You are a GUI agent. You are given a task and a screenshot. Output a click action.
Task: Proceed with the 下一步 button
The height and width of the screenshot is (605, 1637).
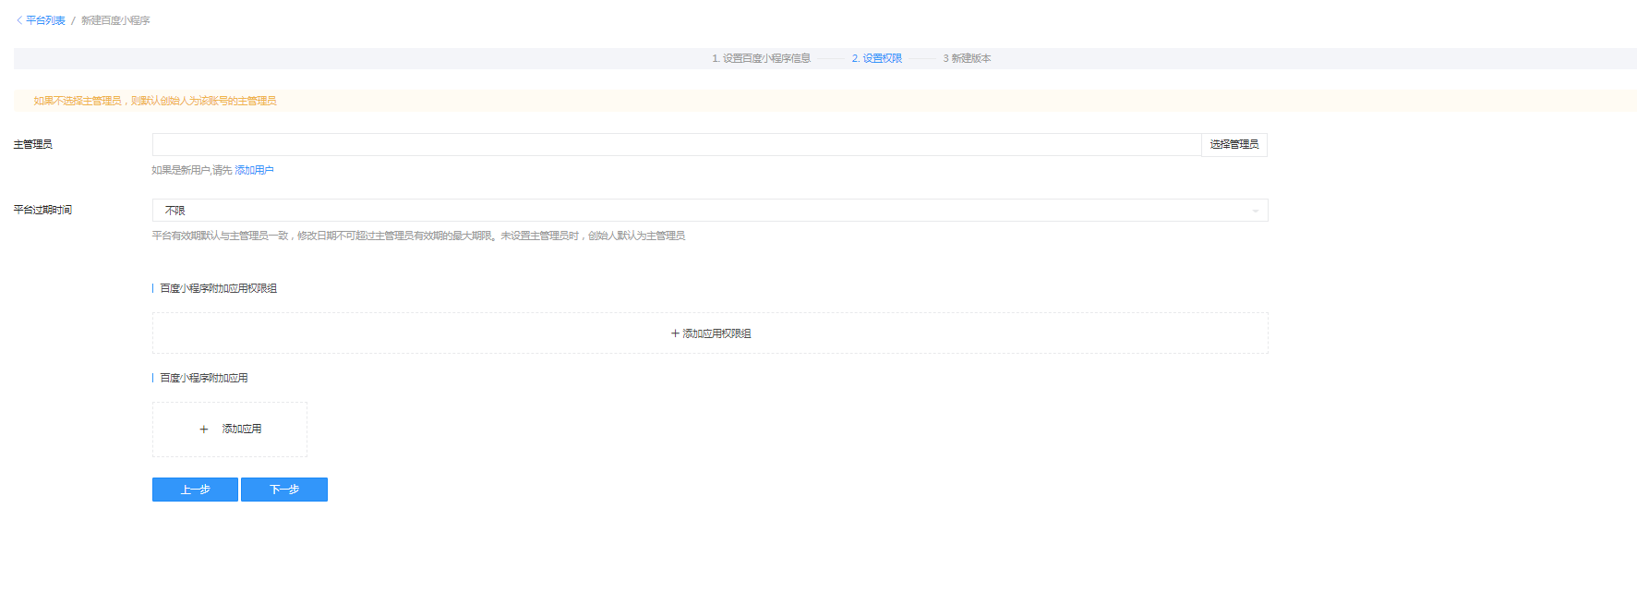pos(284,490)
